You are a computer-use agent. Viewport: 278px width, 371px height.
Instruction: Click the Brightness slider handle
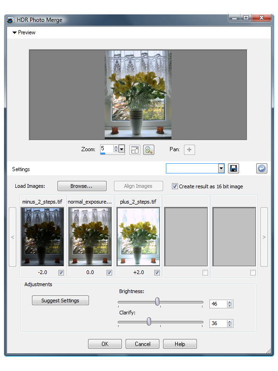coord(157,301)
